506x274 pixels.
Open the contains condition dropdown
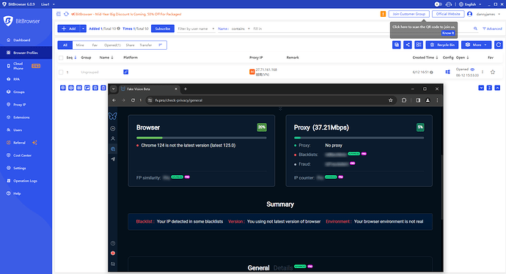pos(241,29)
